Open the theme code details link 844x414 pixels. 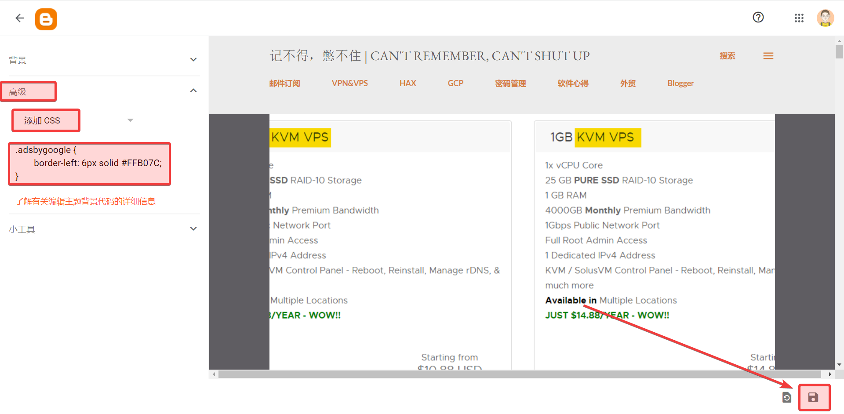click(x=85, y=202)
